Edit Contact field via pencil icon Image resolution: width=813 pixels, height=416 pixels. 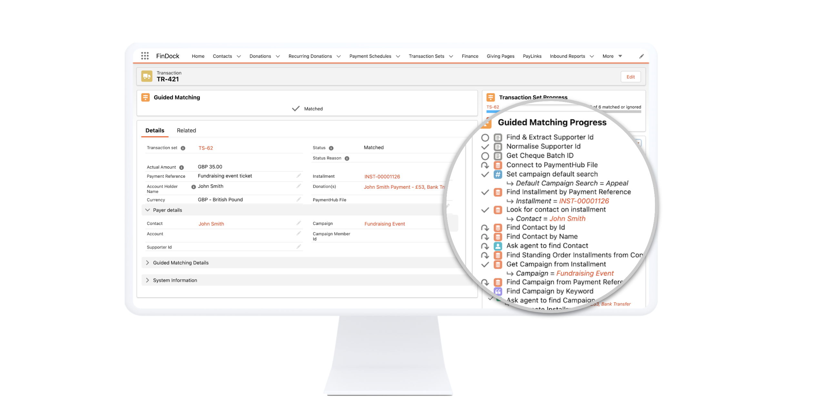click(299, 223)
